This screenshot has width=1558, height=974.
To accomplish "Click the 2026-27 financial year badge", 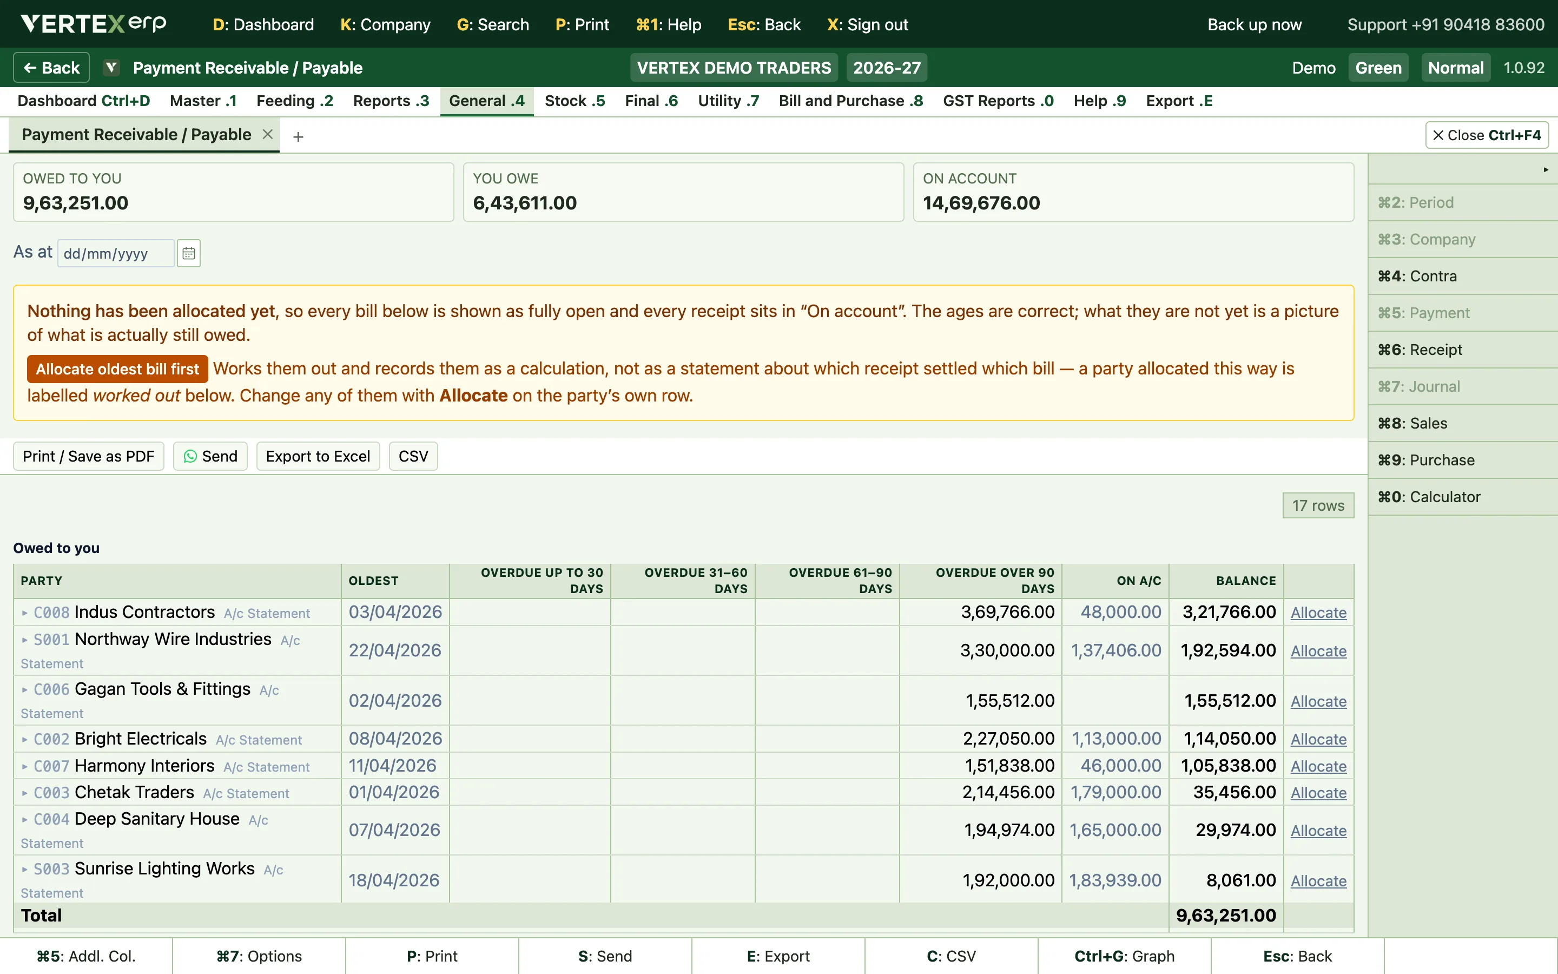I will point(887,68).
